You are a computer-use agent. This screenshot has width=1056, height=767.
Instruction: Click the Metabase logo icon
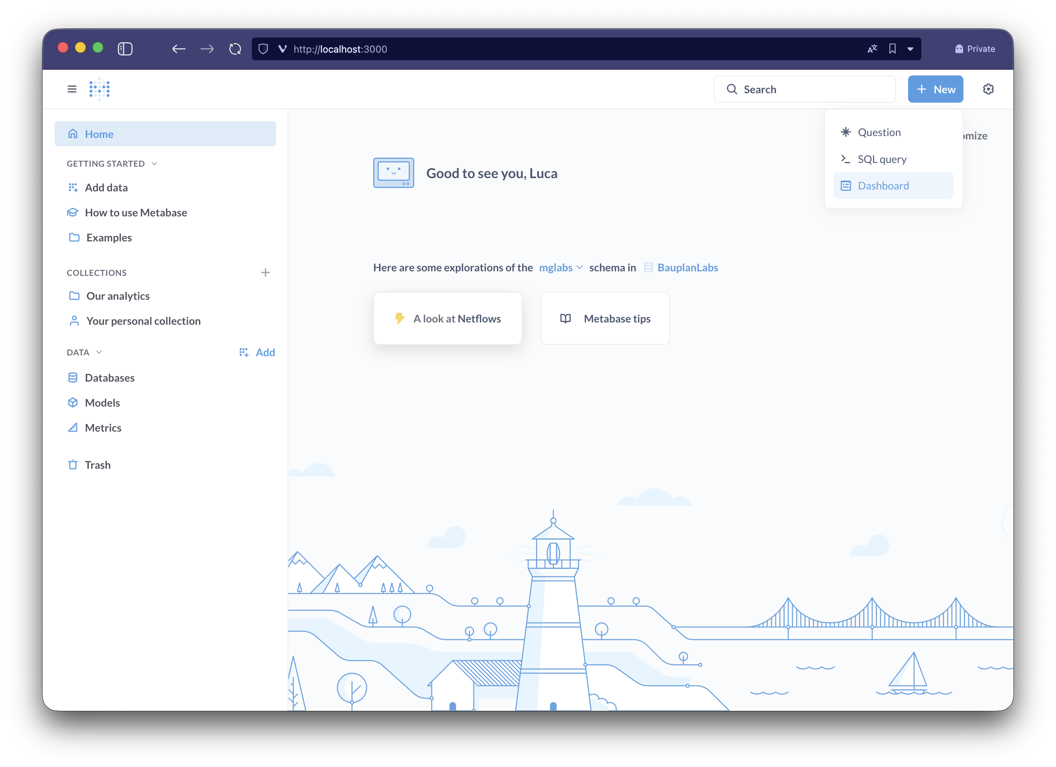tap(99, 89)
